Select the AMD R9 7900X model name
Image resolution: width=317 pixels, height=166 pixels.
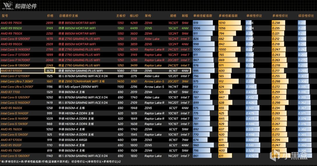coord(12,33)
